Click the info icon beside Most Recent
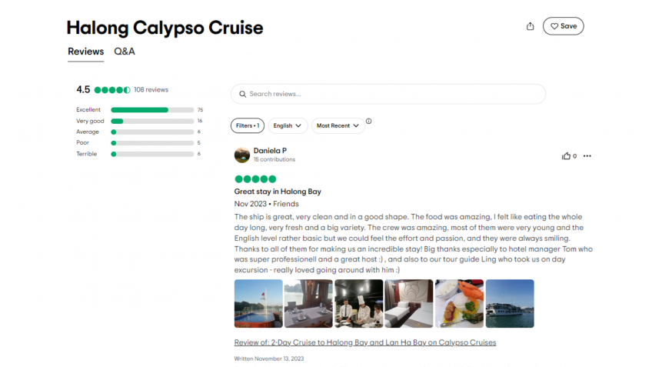This screenshot has width=652, height=367. click(369, 122)
